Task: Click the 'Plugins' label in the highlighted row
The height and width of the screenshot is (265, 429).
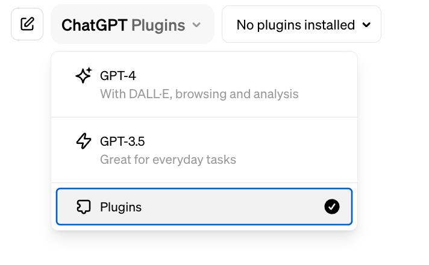Action: pos(121,207)
